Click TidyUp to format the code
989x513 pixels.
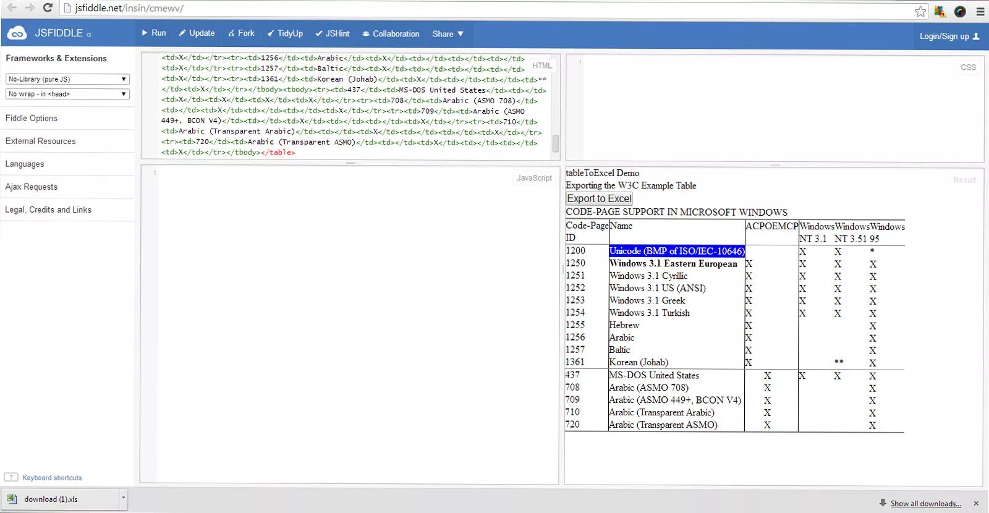285,33
